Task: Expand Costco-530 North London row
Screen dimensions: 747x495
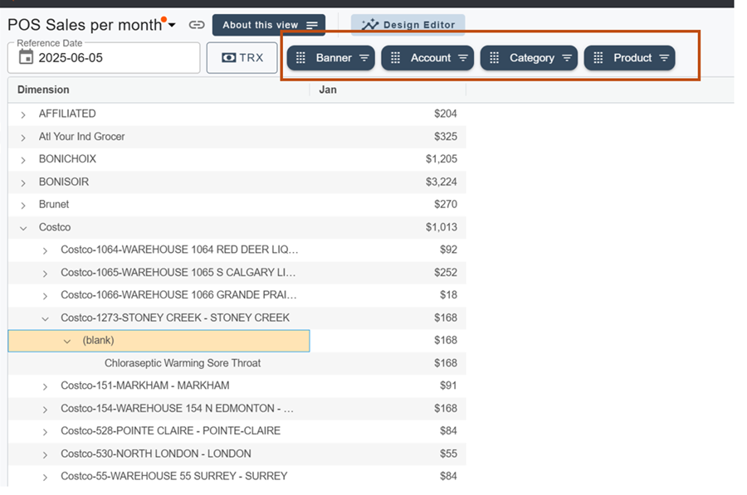Action: (x=45, y=455)
